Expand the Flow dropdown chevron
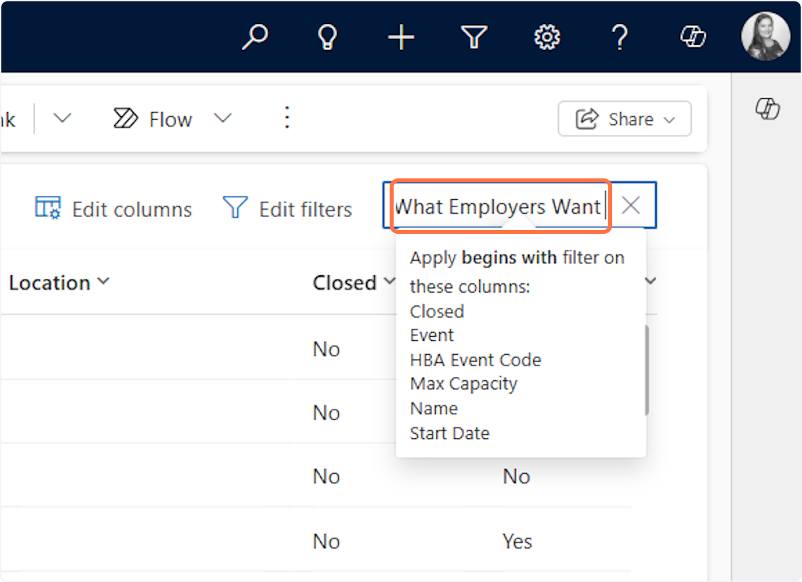Image resolution: width=802 pixels, height=582 pixels. point(223,119)
